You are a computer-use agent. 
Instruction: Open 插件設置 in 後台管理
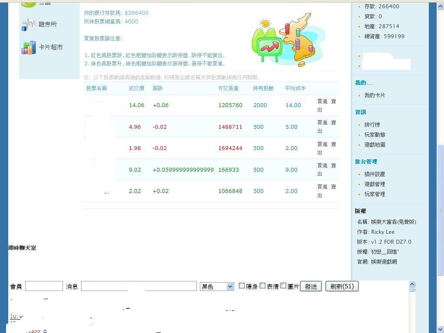pyautogui.click(x=375, y=174)
